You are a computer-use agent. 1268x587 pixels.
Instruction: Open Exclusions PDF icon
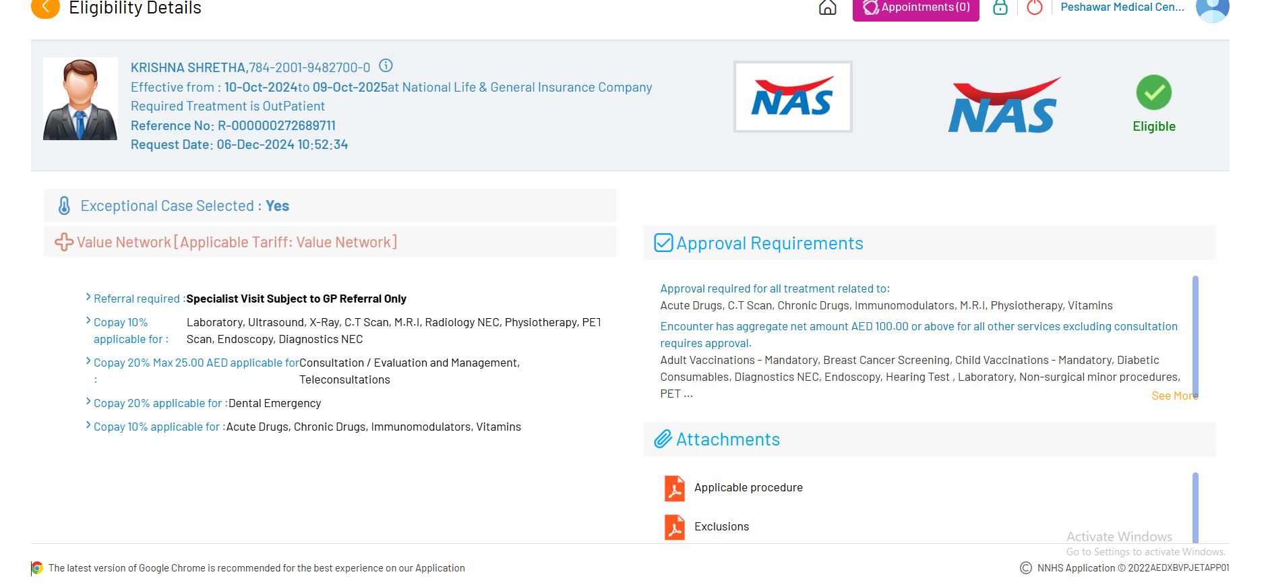675,528
